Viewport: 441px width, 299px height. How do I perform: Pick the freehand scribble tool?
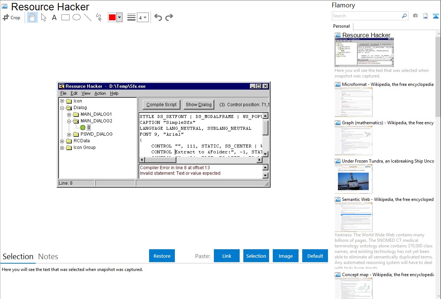coord(99,17)
